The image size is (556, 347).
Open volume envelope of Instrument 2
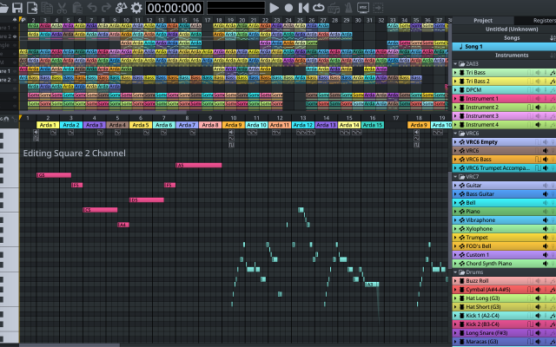coord(538,108)
